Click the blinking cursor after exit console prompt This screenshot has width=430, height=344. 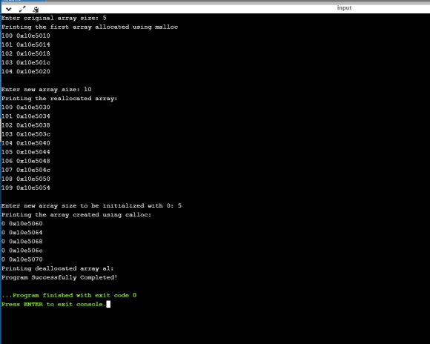coord(108,304)
